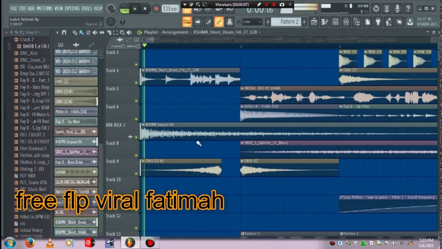Open the Firefox icon on taskbar

pos(30,243)
